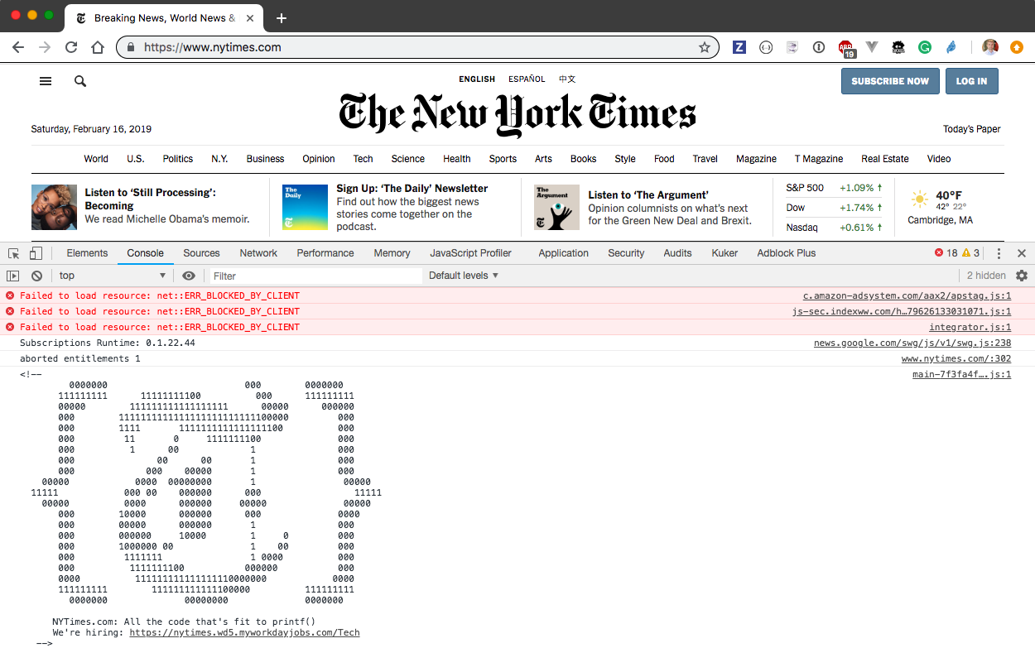Viewport: 1035px width, 648px height.
Task: Open the apstag.js:1 source link
Action: click(x=907, y=295)
